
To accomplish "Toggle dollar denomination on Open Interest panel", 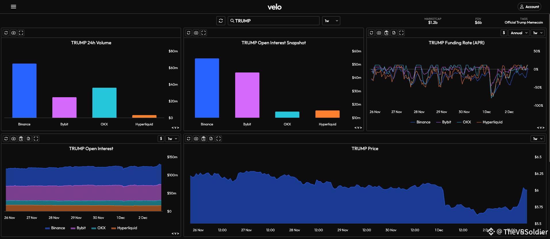I will coord(161,139).
